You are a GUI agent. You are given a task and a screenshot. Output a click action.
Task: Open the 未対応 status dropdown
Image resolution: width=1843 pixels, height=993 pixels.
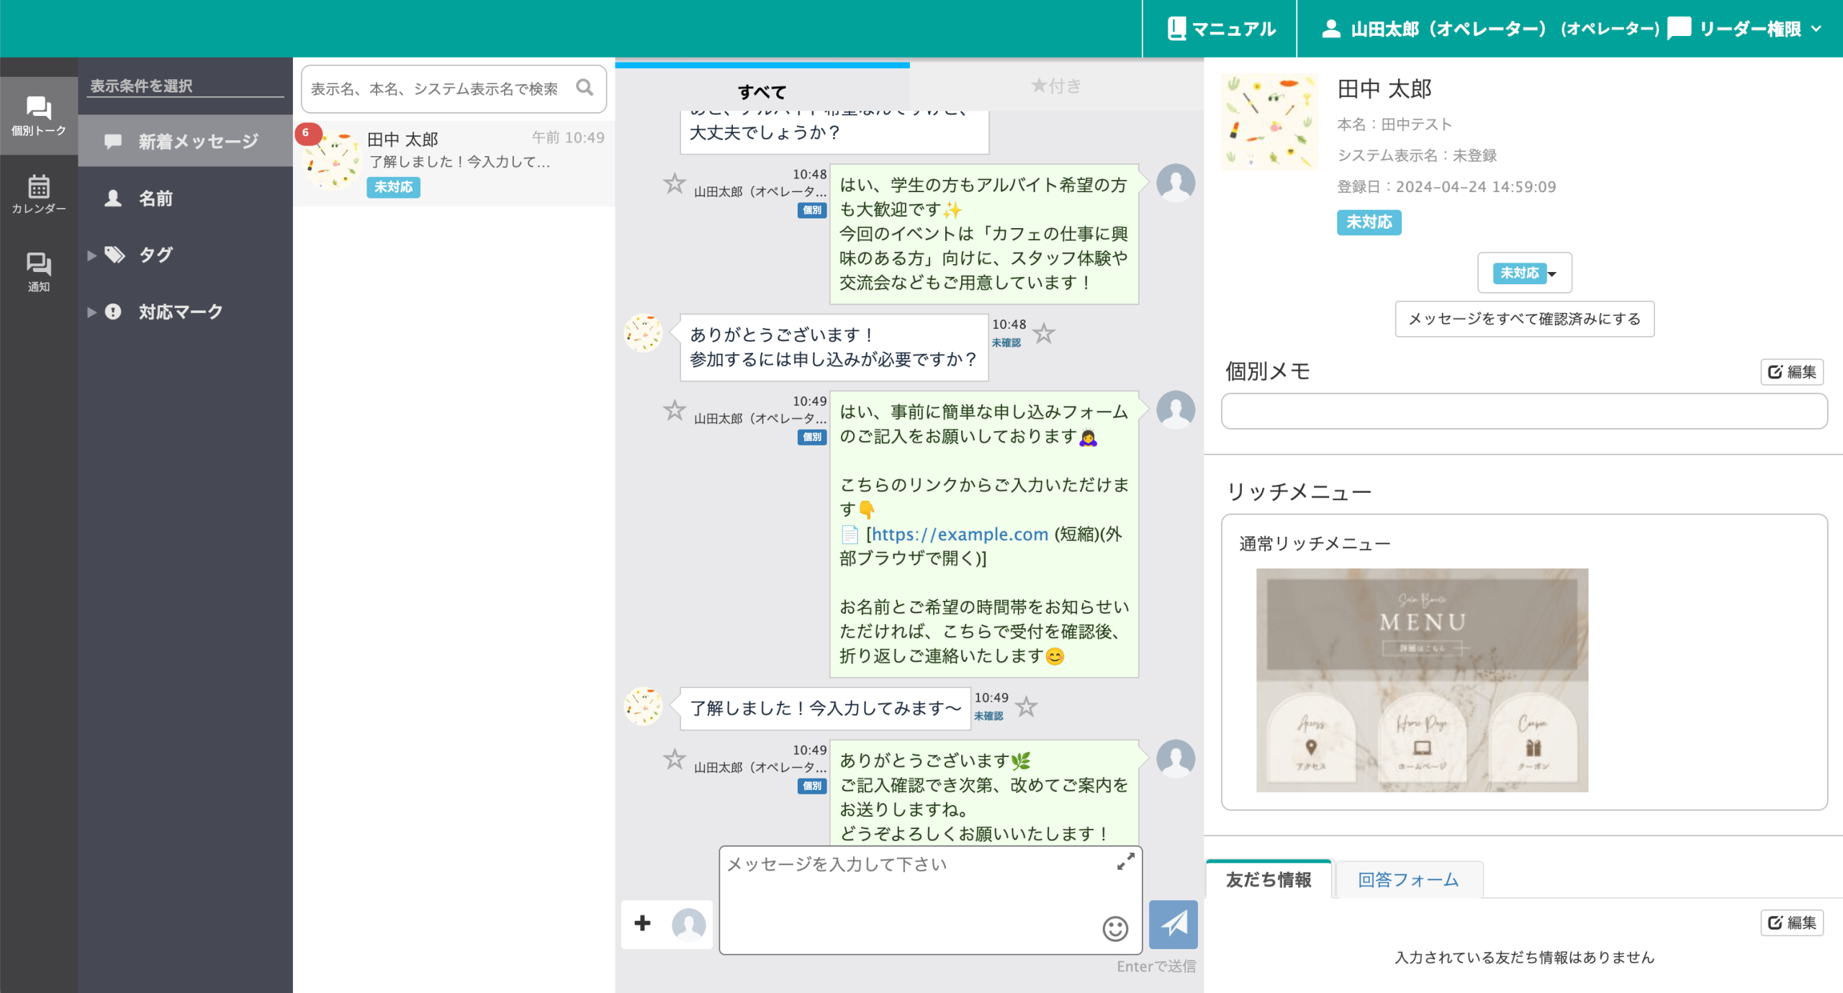point(1524,273)
